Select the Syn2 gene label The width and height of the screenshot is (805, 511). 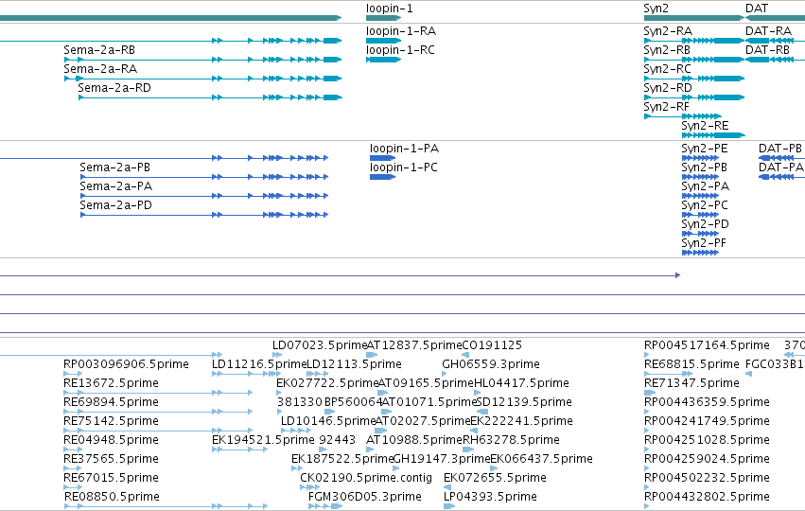pos(656,9)
